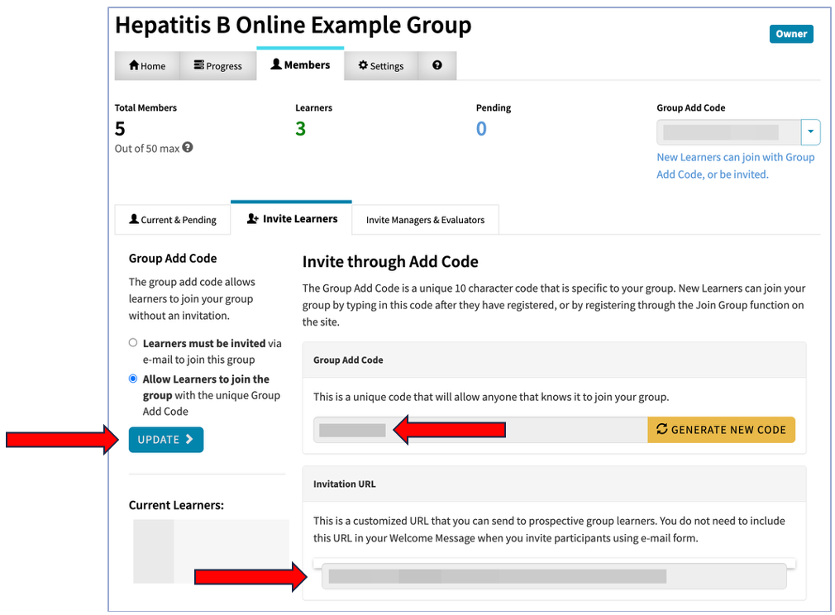Screen dimensions: 835x615
Task: Click the help question mark tab
Action: [437, 65]
